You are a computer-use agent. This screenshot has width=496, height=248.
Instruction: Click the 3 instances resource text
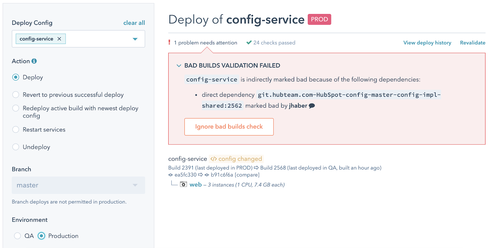coord(246,185)
